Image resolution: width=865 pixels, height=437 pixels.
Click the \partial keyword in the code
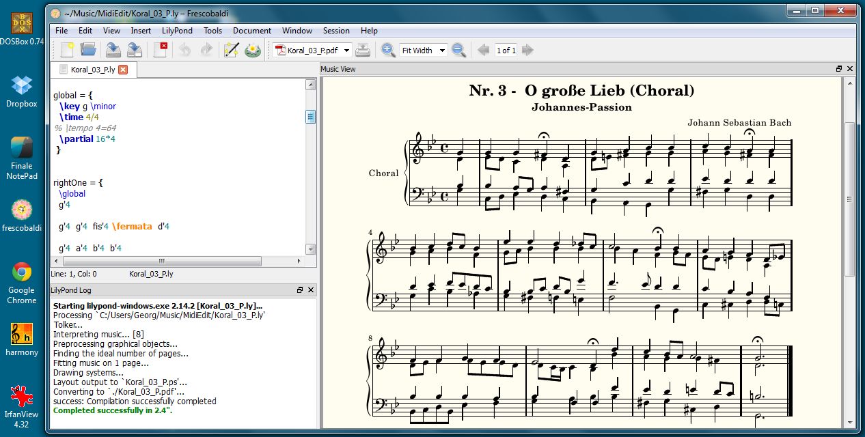click(76, 139)
